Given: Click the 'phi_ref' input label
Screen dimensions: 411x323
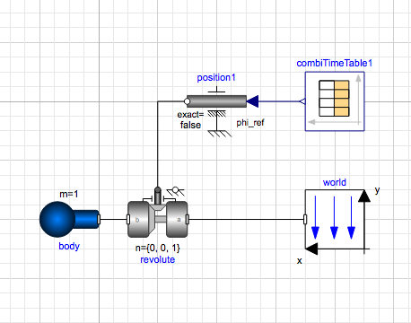Looking at the screenshot, I should [x=250, y=123].
